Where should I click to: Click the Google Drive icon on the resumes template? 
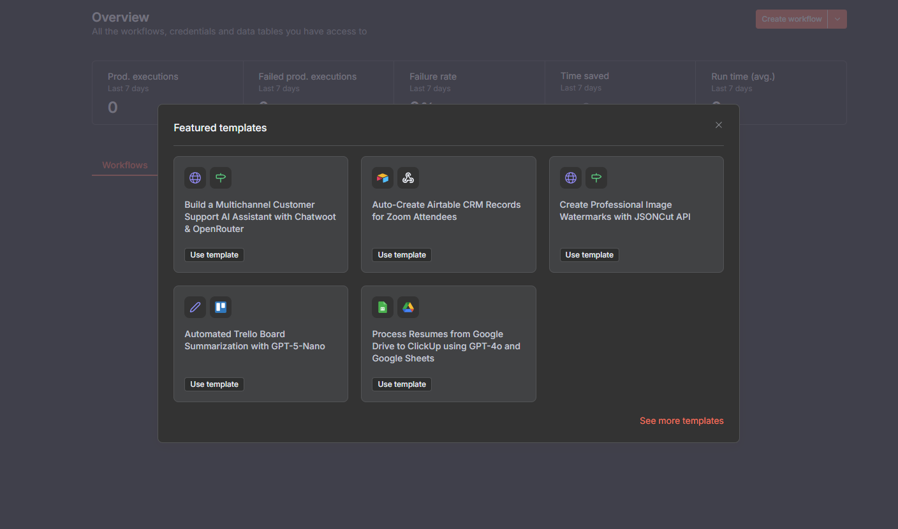[x=408, y=307]
